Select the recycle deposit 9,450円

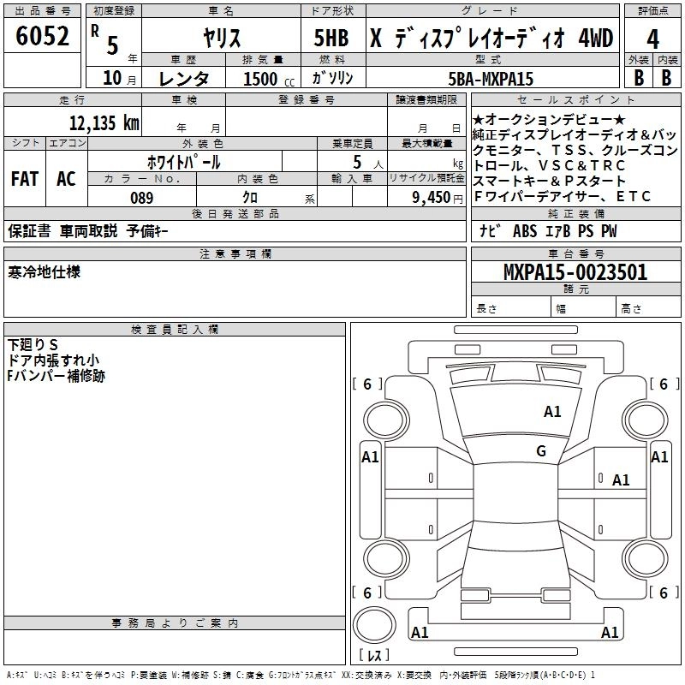point(438,198)
